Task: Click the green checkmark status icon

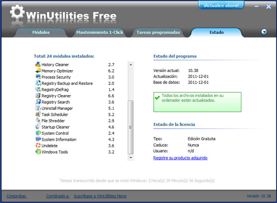Action: [157, 97]
